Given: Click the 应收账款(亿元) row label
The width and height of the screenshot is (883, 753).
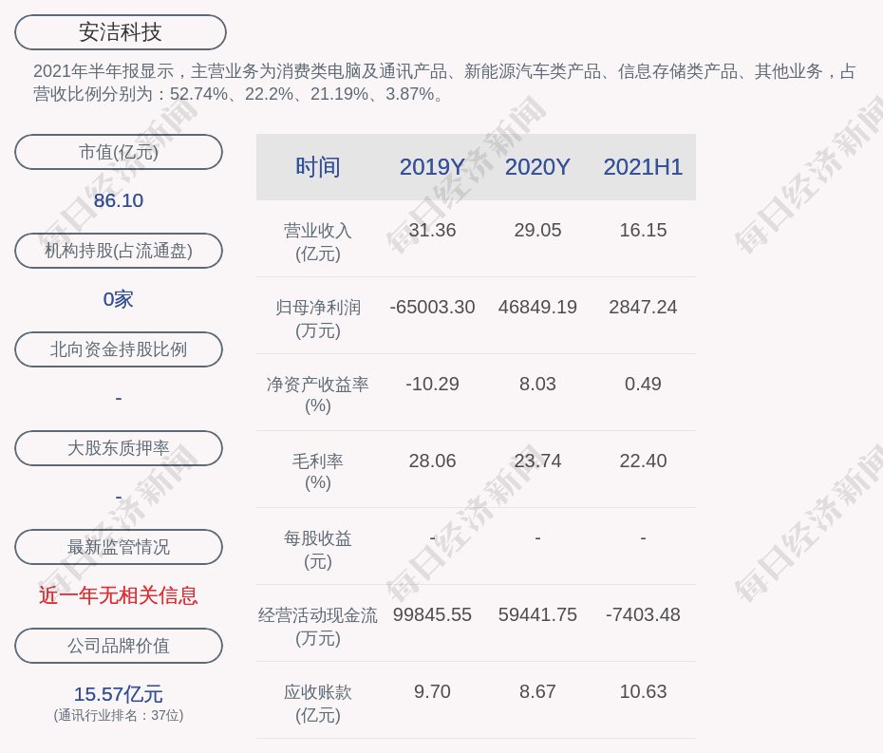Looking at the screenshot, I should pos(318,704).
